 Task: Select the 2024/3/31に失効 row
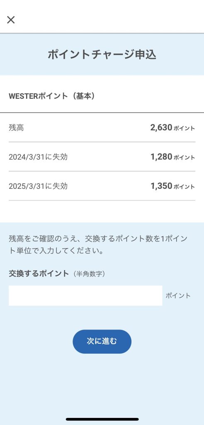point(102,156)
